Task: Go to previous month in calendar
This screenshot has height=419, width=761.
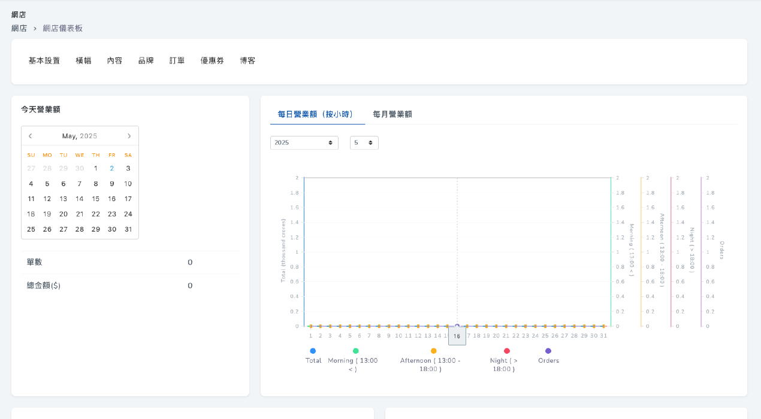Action: (x=31, y=136)
